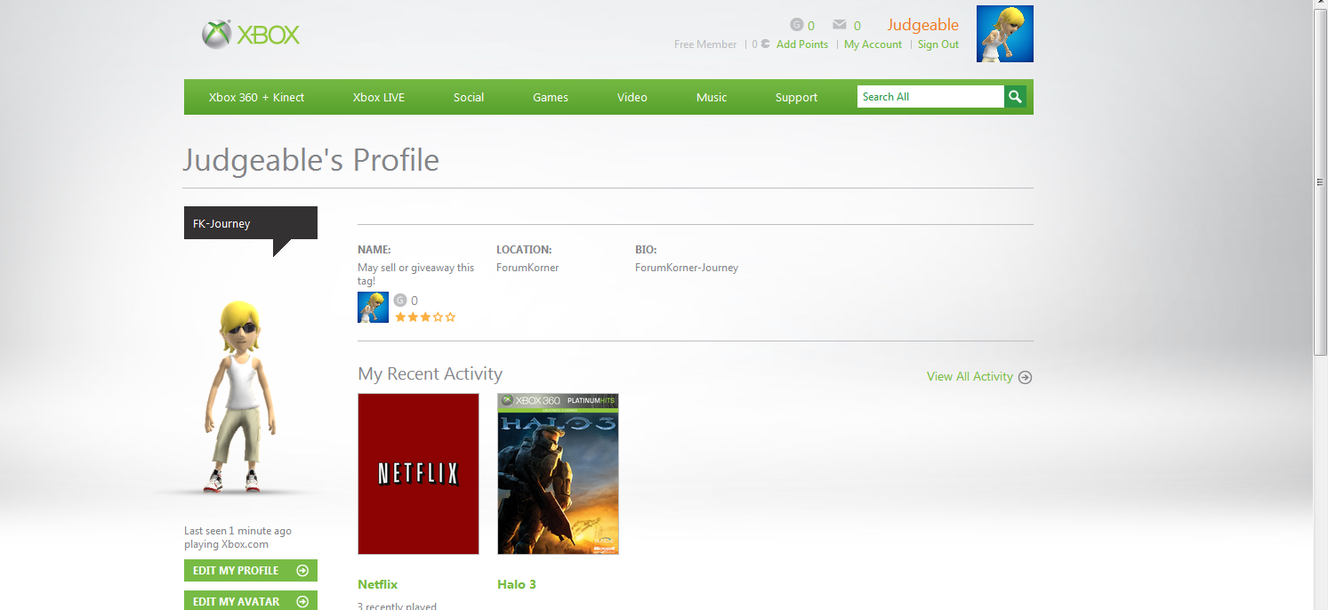This screenshot has height=610, width=1328.
Task: Click the Halo 3 title link
Action: (517, 584)
